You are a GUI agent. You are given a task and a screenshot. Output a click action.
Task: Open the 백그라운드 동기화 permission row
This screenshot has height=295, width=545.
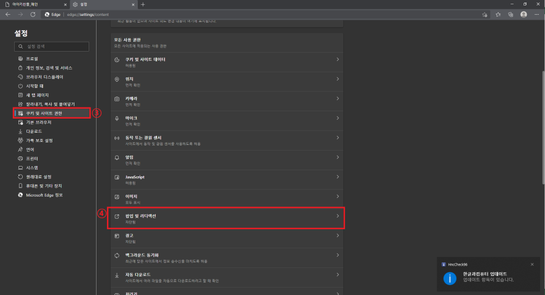225,256
